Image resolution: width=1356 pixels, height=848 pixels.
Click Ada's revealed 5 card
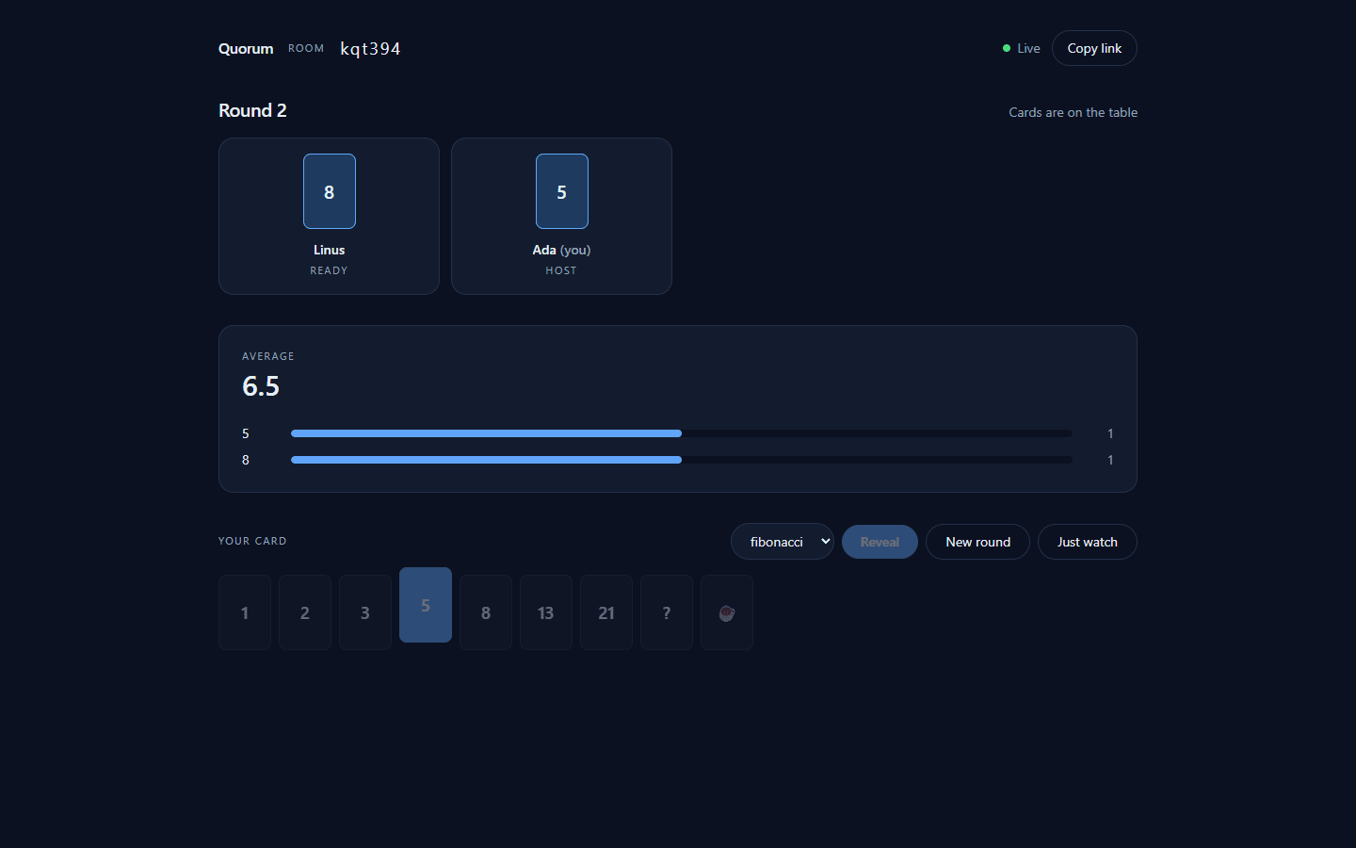click(x=562, y=191)
